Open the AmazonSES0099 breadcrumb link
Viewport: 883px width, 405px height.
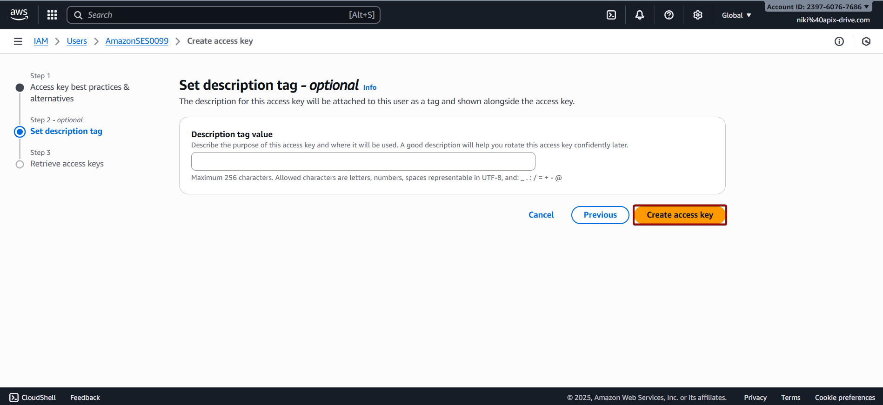(137, 41)
